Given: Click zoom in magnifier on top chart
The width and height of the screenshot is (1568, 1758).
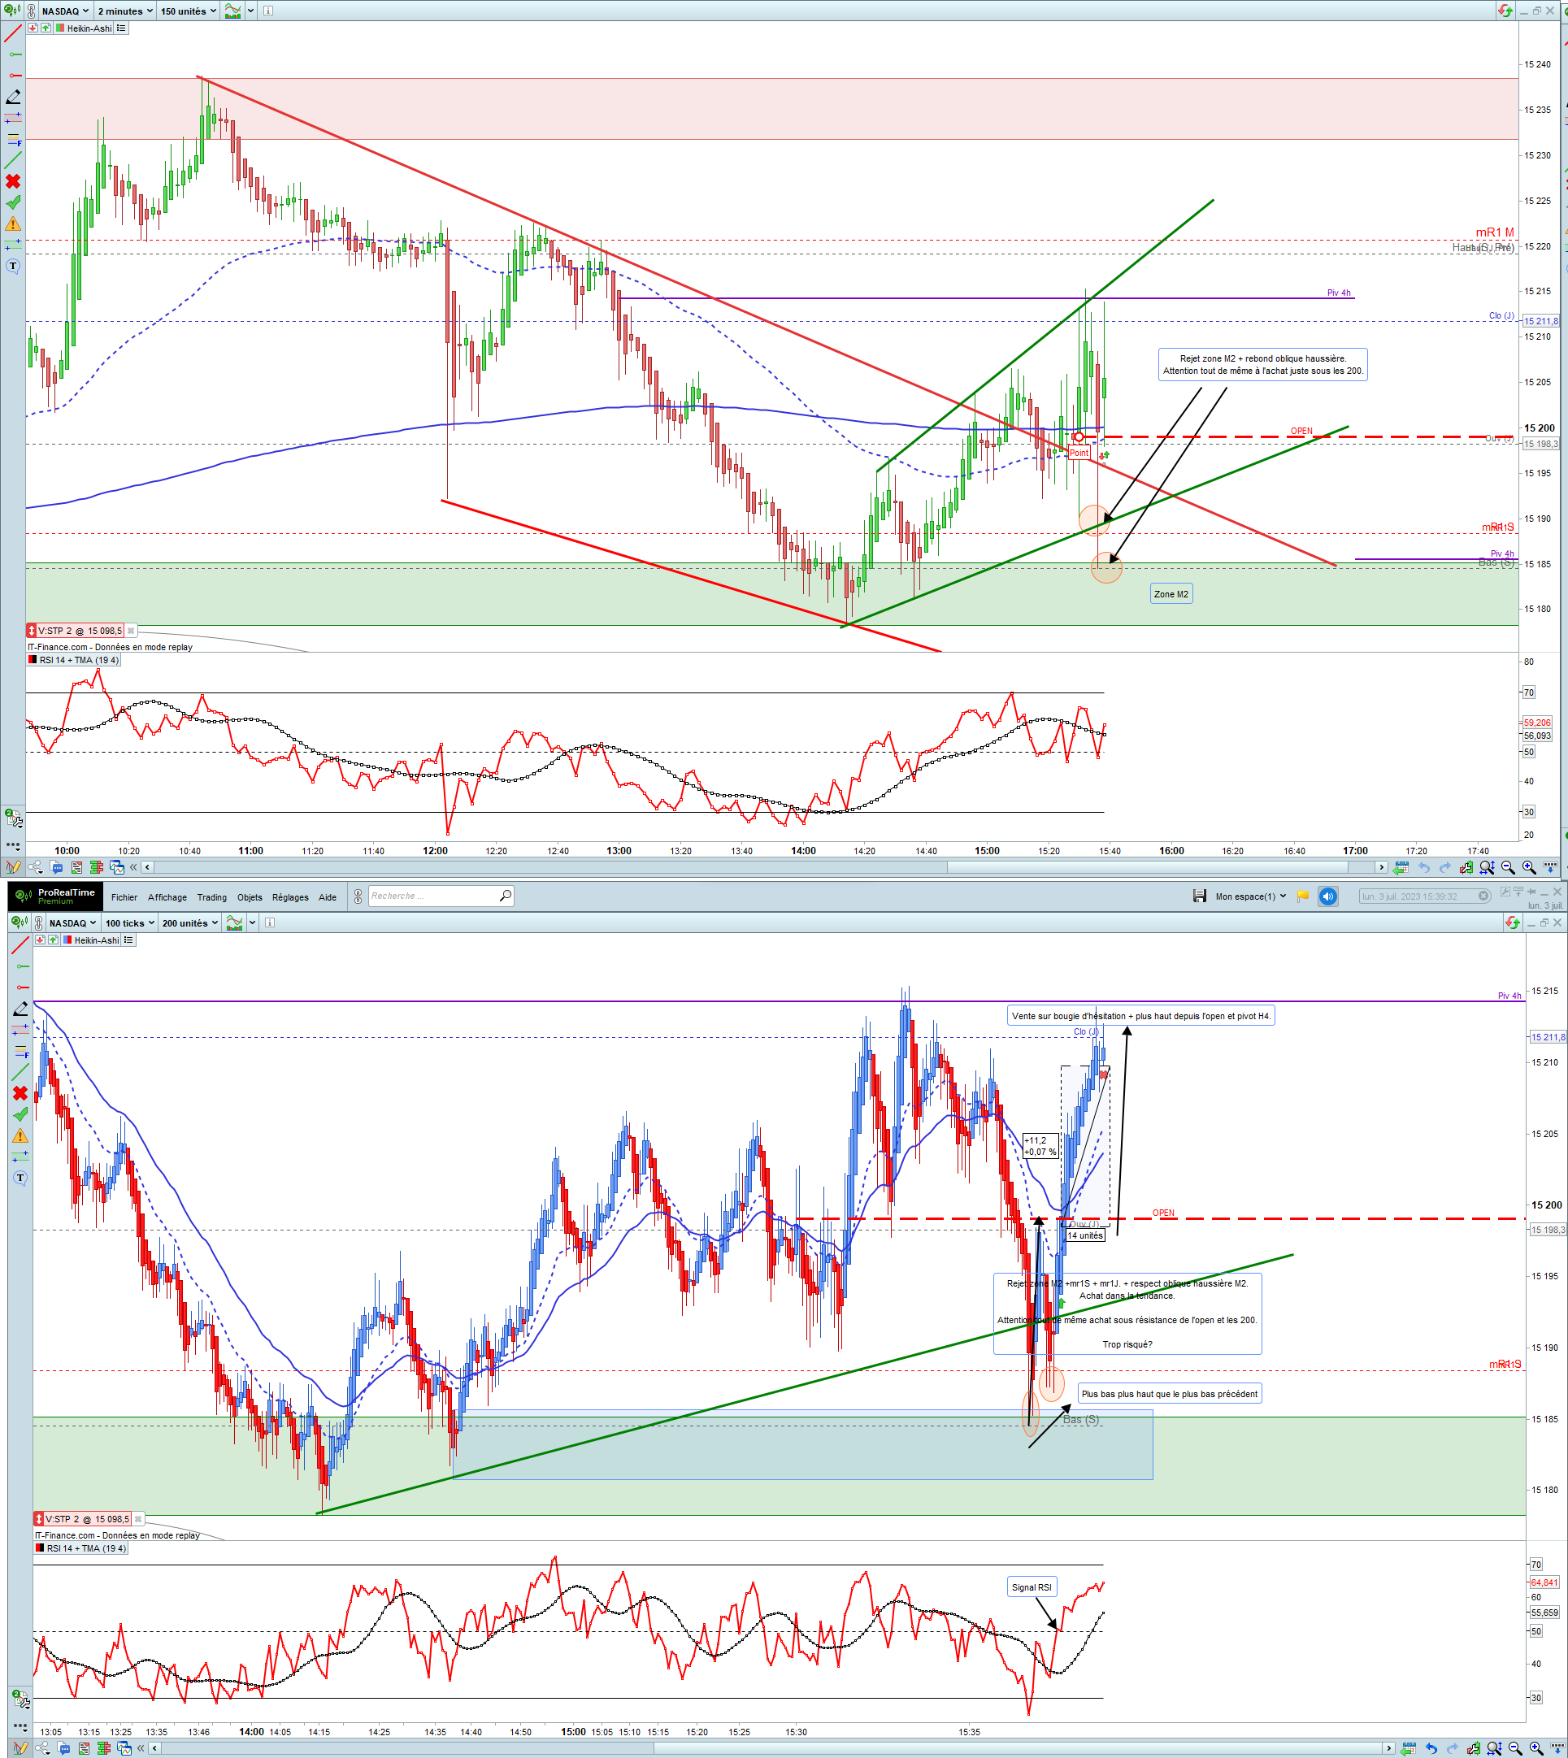Looking at the screenshot, I should (x=1528, y=867).
